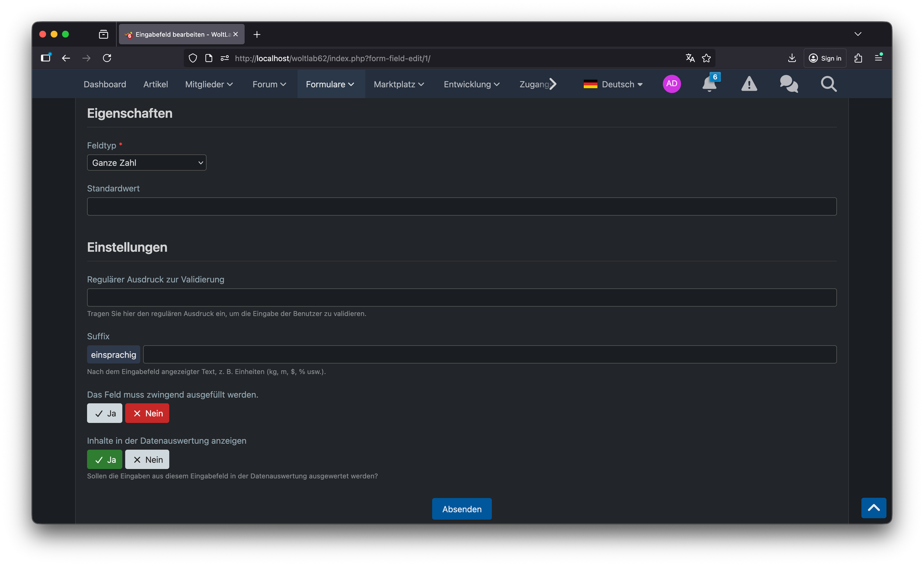Image resolution: width=924 pixels, height=566 pixels.
Task: Click the Absenden submit button
Action: 462,509
